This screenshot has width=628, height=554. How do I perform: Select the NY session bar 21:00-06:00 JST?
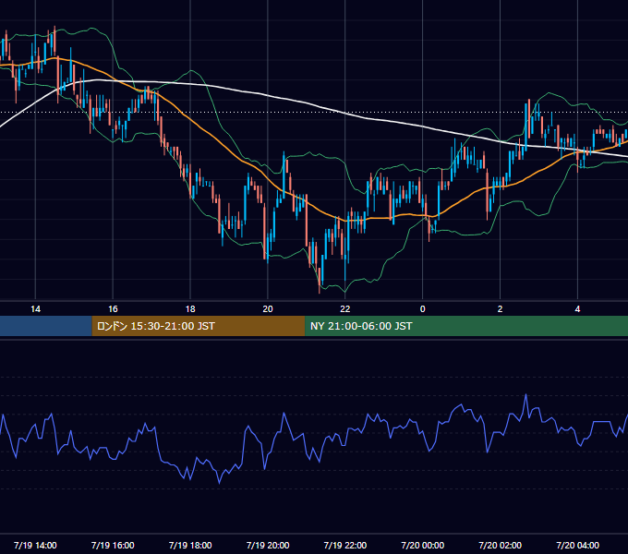point(466,326)
